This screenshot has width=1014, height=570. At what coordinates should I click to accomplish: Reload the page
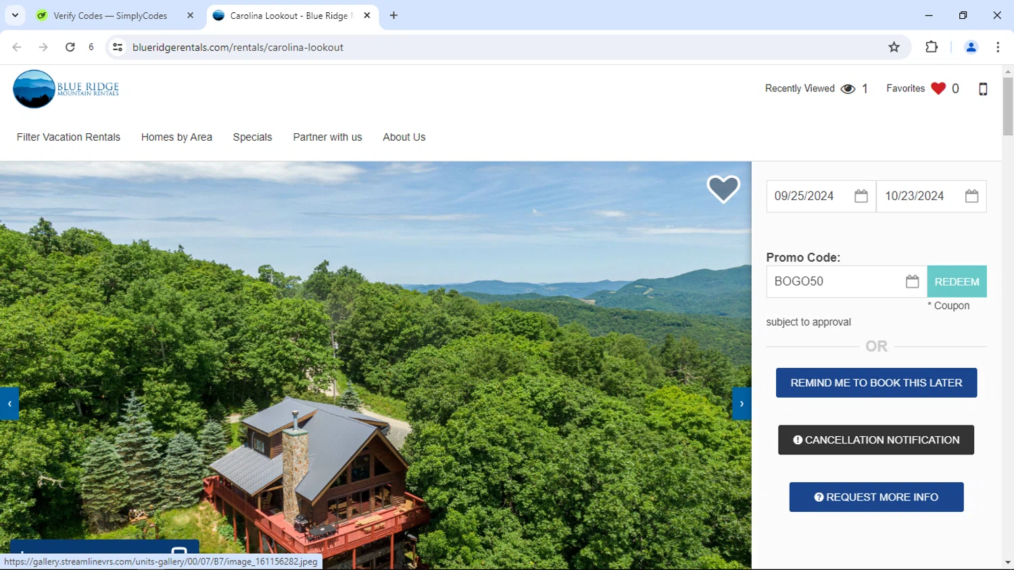click(70, 47)
